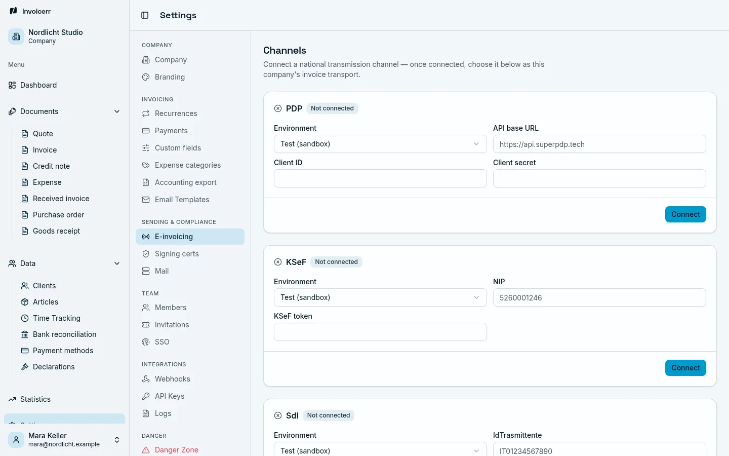This screenshot has height=456, width=729.
Task: Open the PDP Environment dropdown
Action: tap(380, 144)
